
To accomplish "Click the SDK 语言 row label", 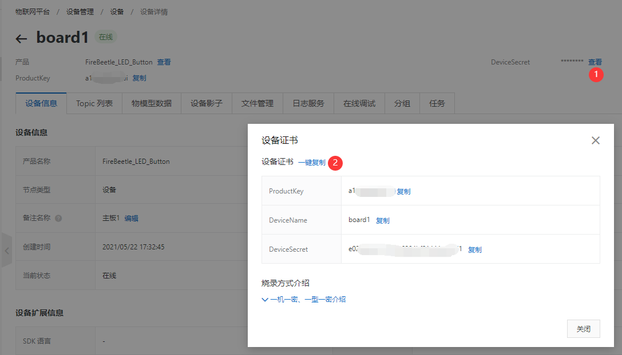I will coord(37,341).
